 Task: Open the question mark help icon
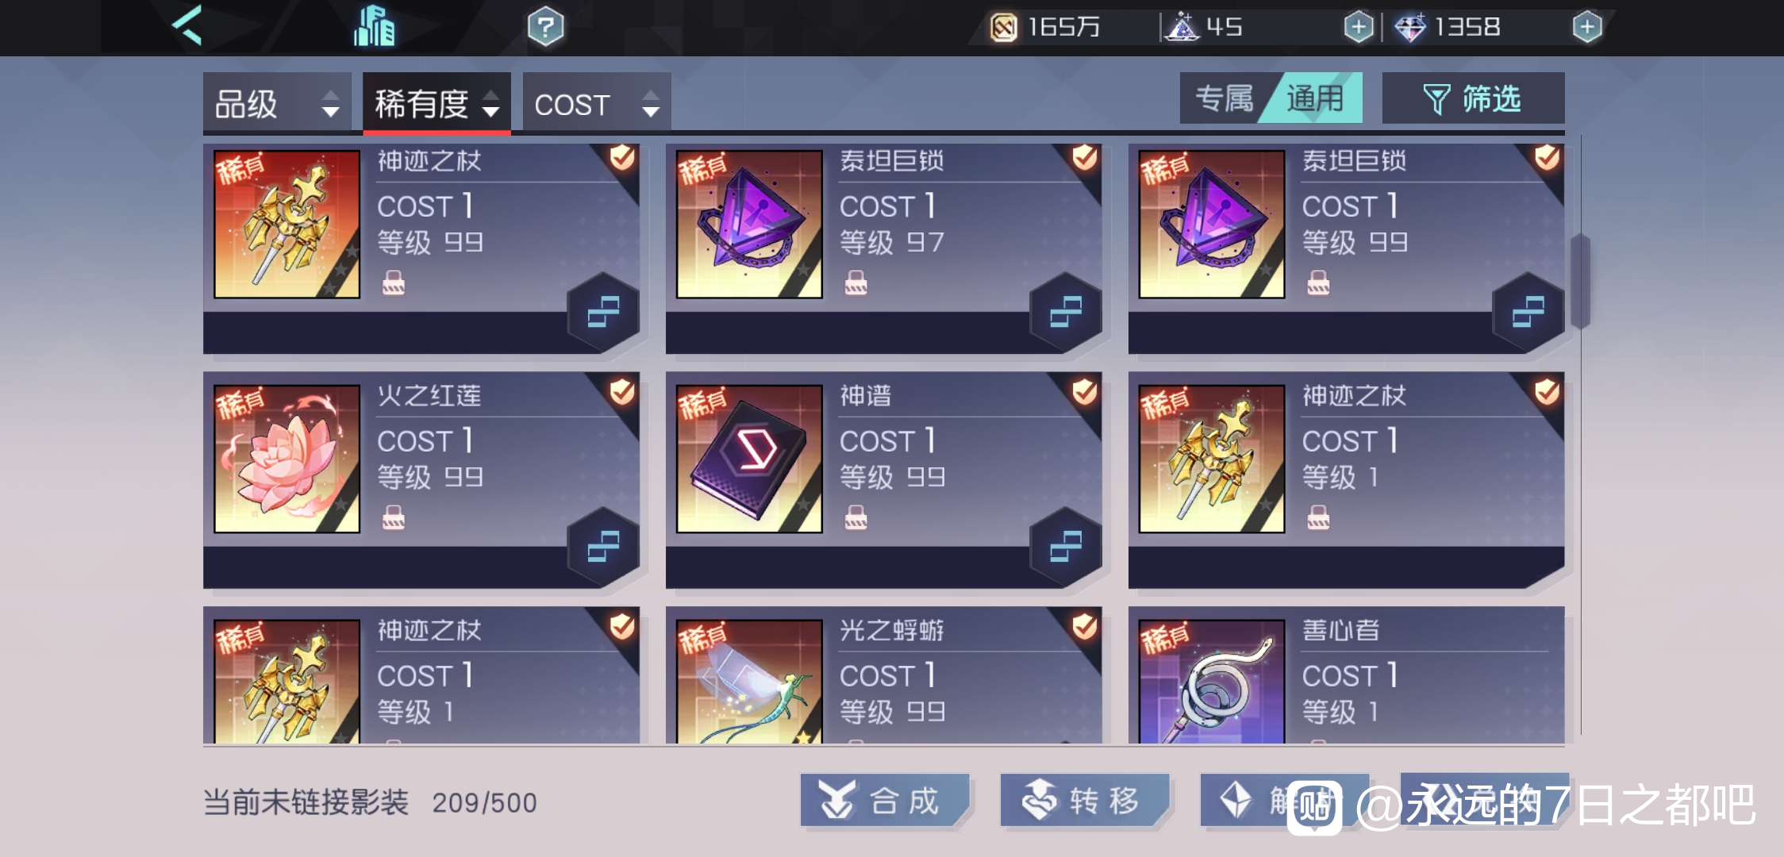(546, 27)
